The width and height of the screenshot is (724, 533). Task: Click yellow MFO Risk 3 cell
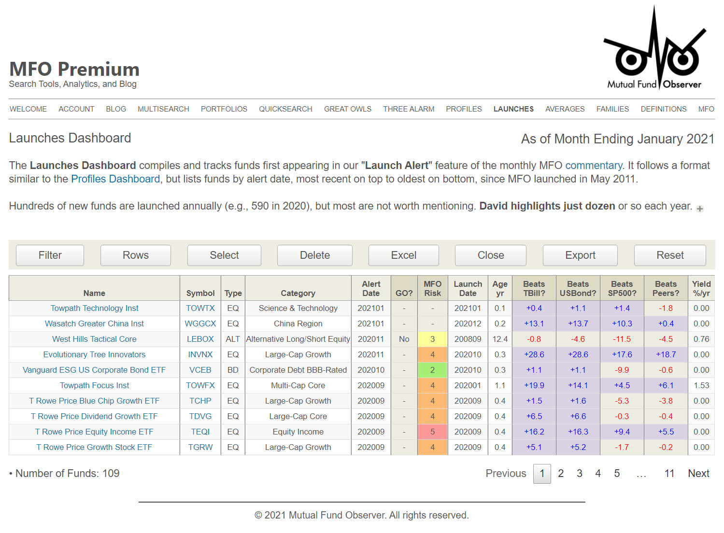coord(433,339)
